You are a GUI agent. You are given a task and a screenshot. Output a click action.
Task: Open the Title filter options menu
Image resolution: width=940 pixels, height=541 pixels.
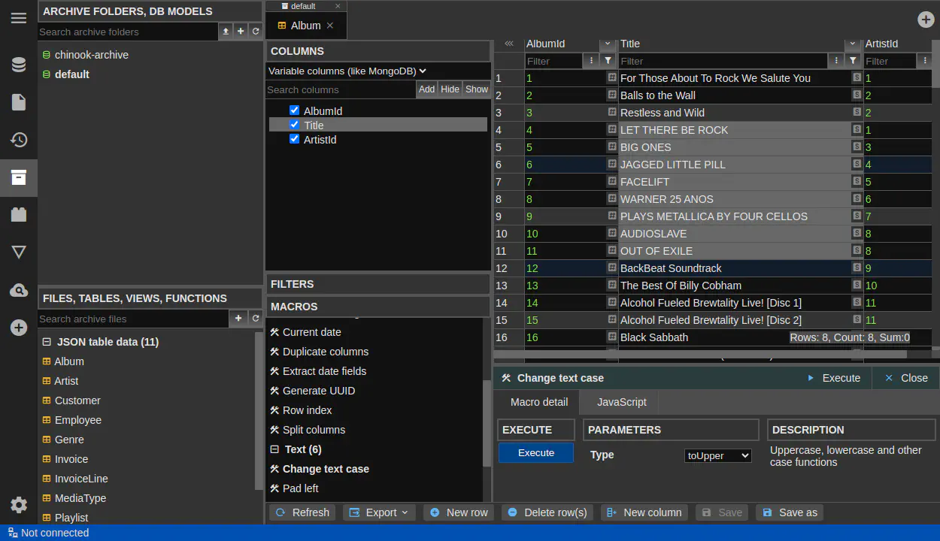[836, 61]
